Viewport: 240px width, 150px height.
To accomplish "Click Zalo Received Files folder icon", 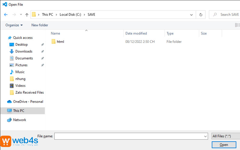I will click(12, 92).
